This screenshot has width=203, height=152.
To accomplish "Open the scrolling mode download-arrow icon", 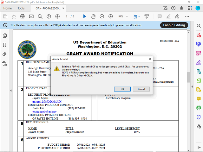I will [x=147, y=16].
